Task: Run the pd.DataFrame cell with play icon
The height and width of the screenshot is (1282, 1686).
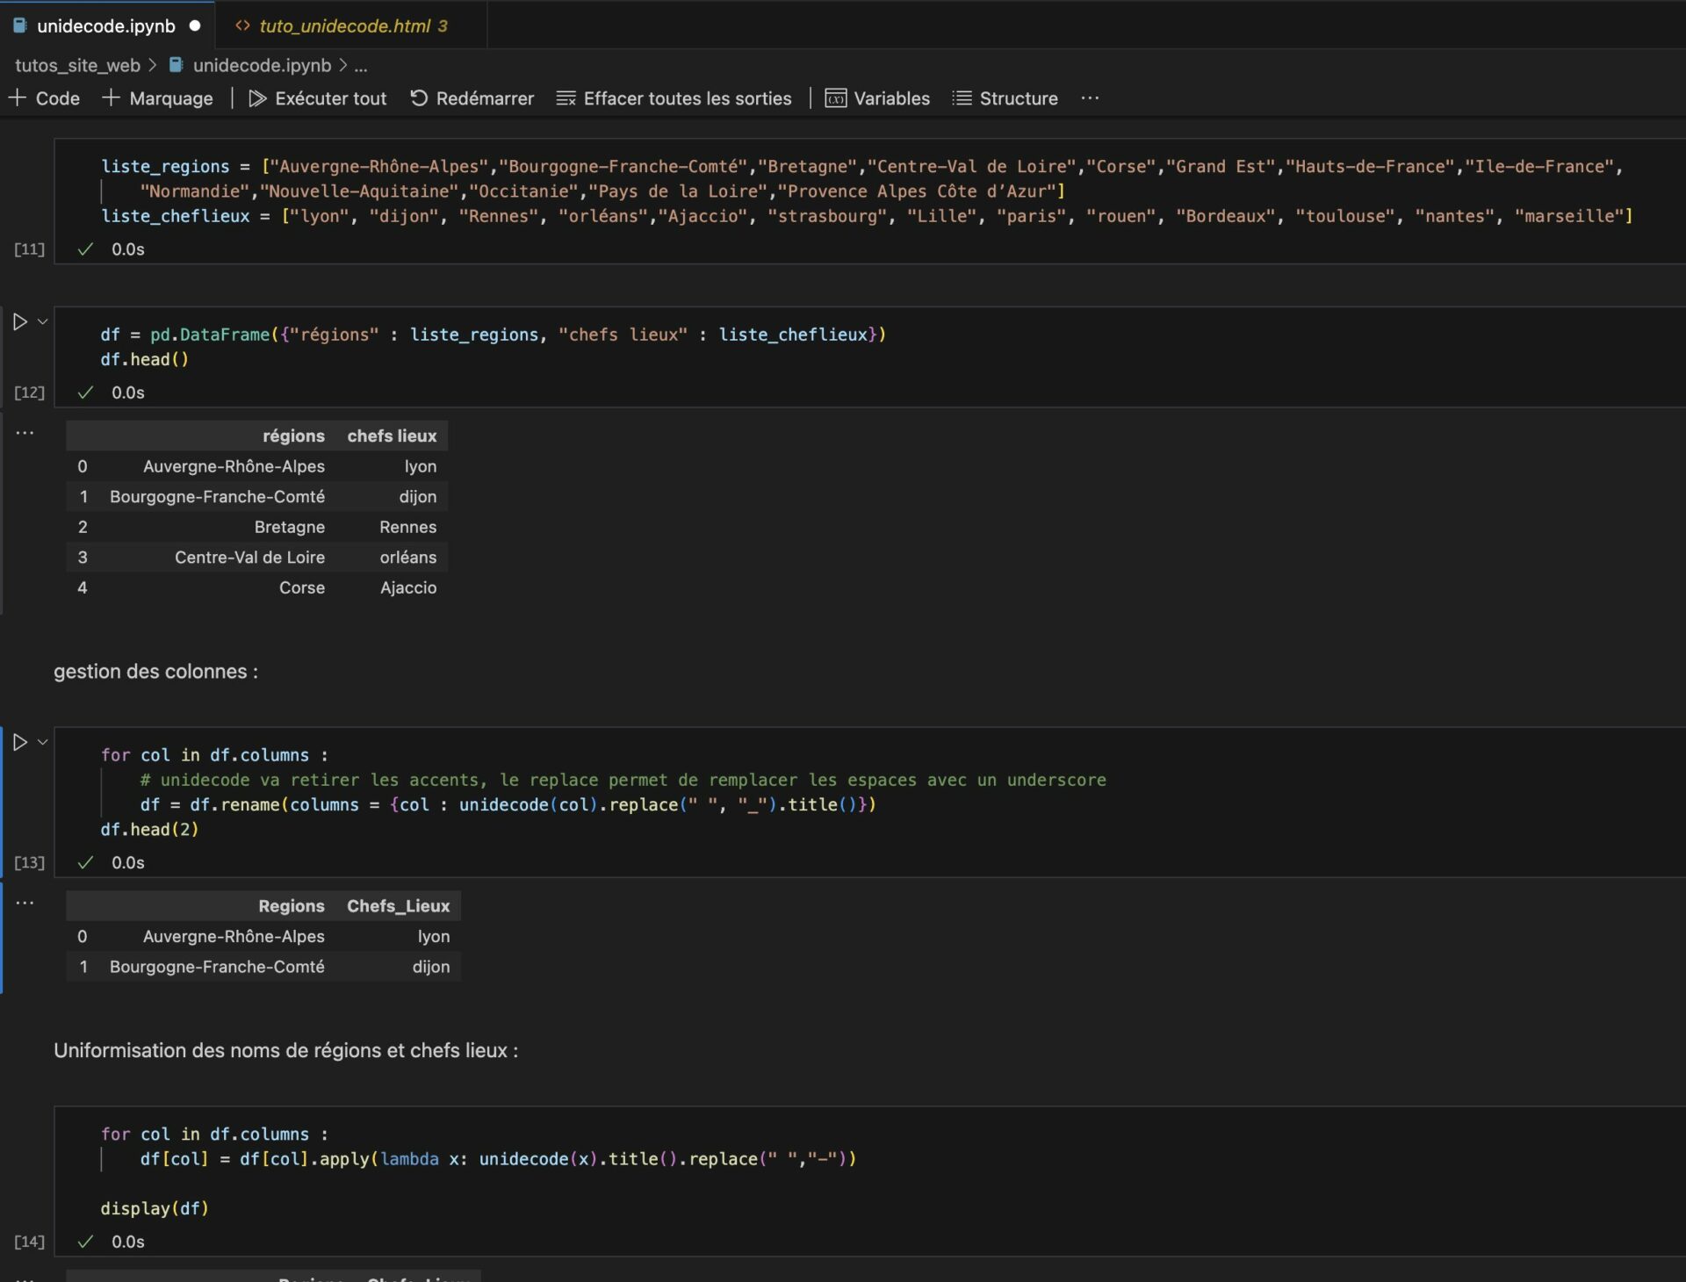Action: coord(20,322)
